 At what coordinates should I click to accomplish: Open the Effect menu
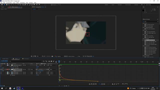tap(18, 3)
